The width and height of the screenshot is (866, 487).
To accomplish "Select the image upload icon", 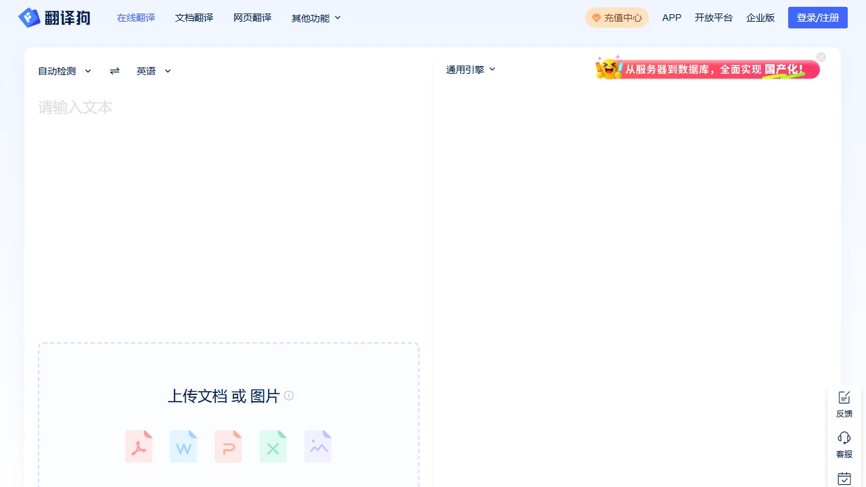I will pos(317,446).
